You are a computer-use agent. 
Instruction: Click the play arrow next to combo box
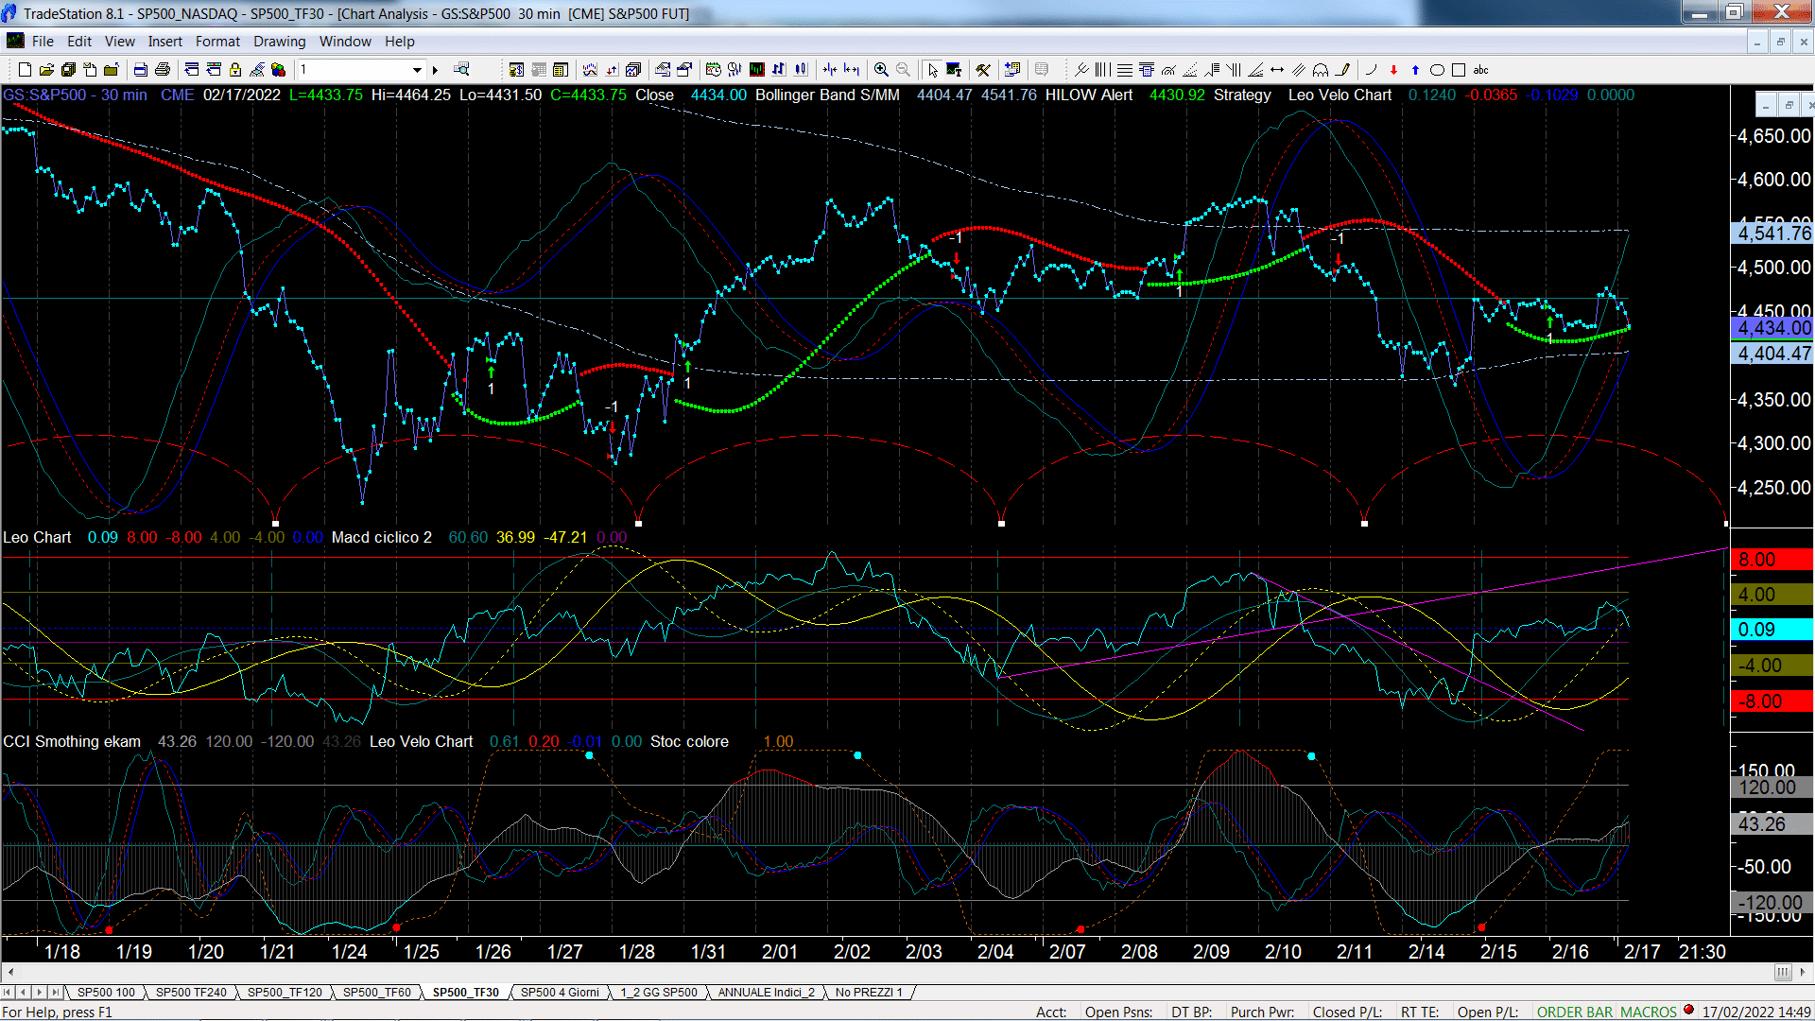click(436, 69)
